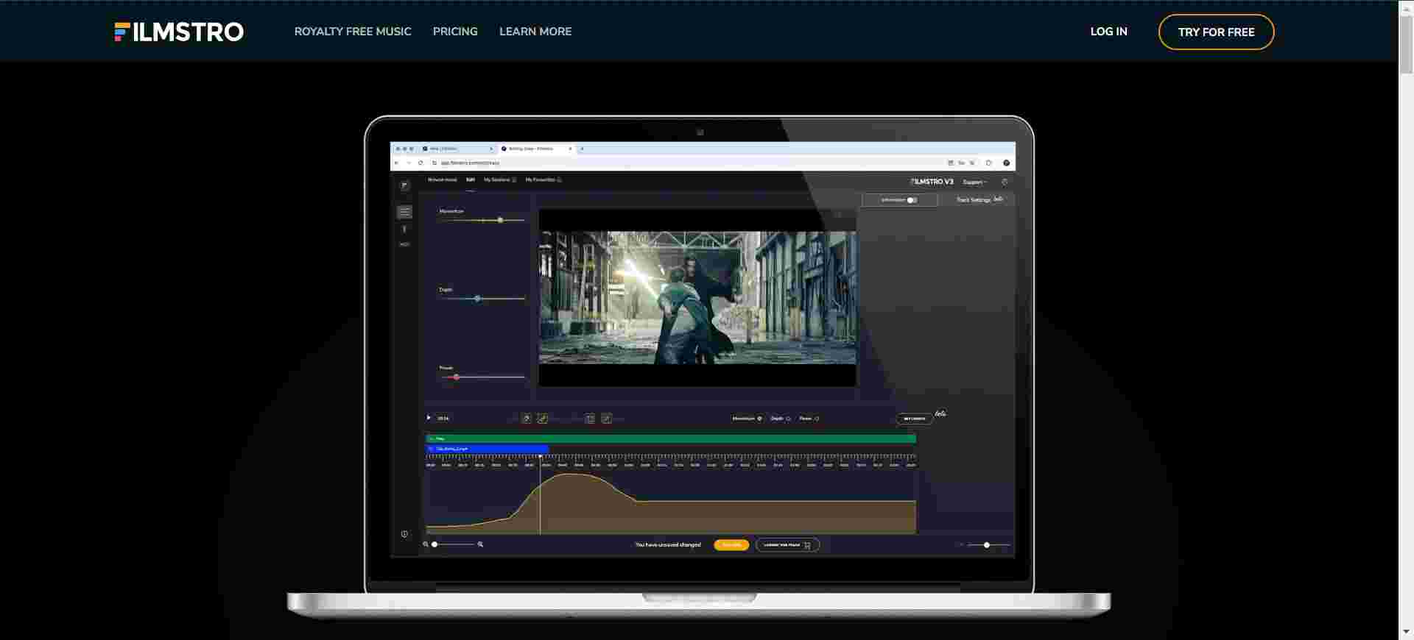Click the License this track button

click(787, 545)
